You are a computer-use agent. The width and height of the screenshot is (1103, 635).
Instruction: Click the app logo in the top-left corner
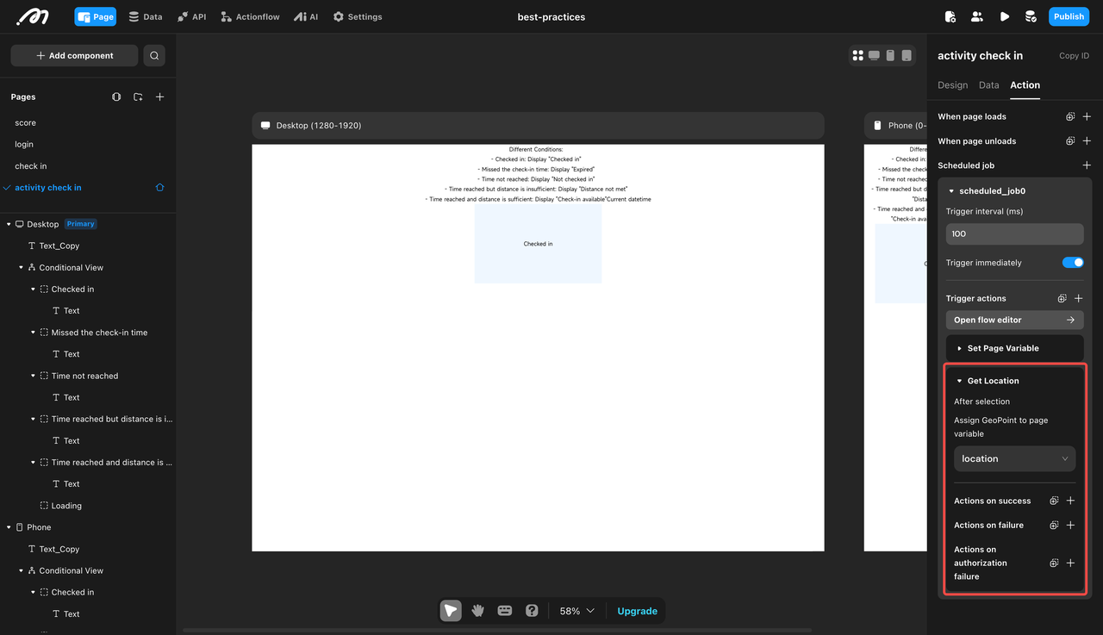click(x=34, y=16)
